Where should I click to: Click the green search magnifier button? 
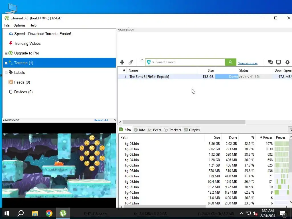pyautogui.click(x=230, y=62)
